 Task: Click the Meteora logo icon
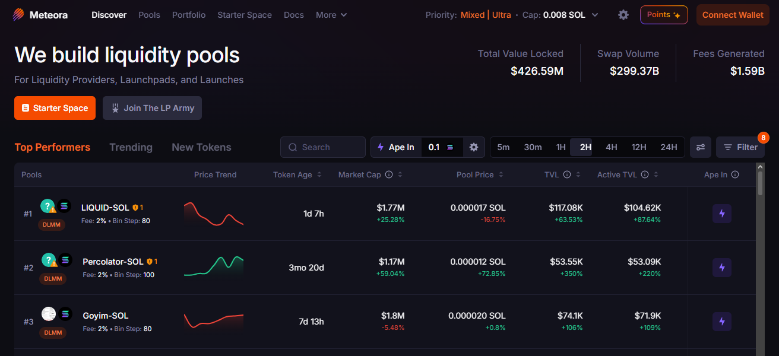[x=19, y=15]
